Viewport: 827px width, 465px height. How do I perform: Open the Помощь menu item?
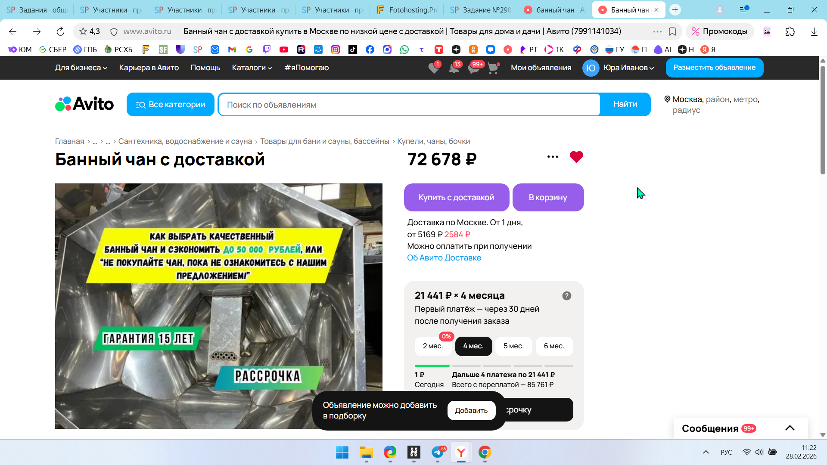pyautogui.click(x=205, y=68)
